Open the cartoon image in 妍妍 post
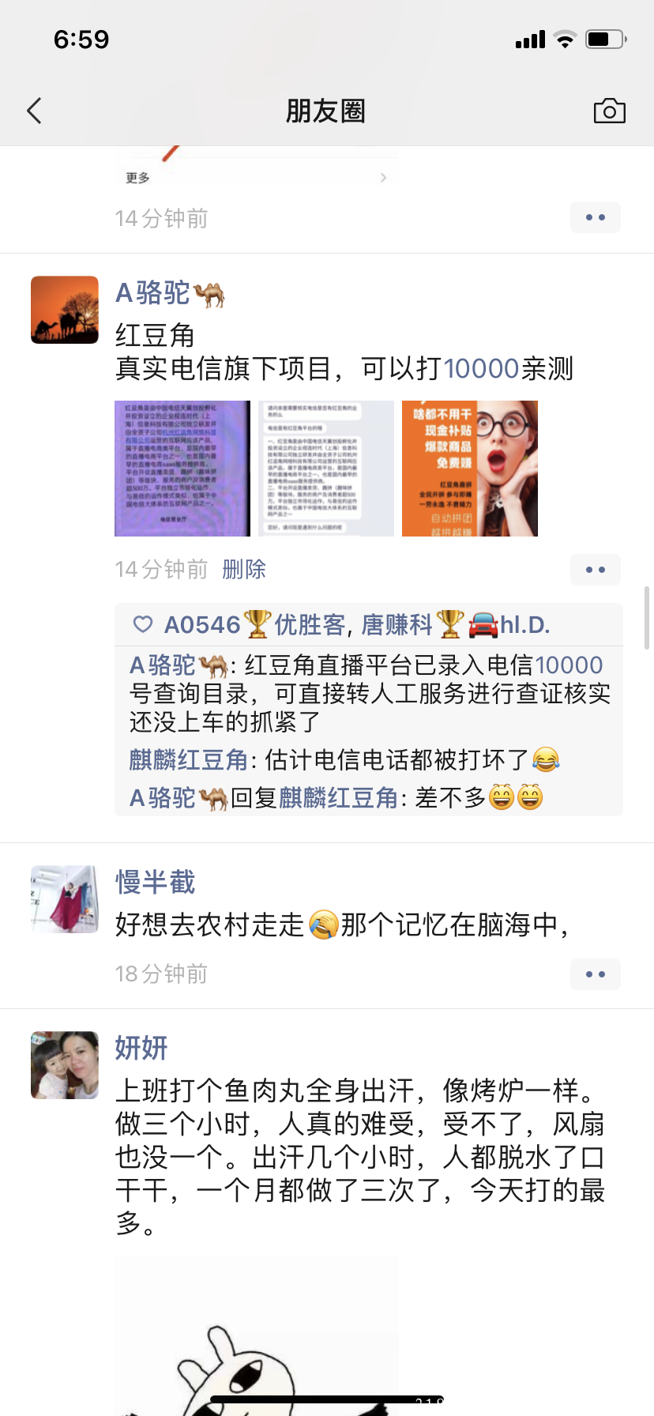 257,1335
